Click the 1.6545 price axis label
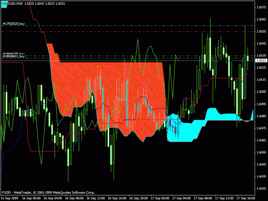Screen dimensions: 268x201 tap(261, 43)
